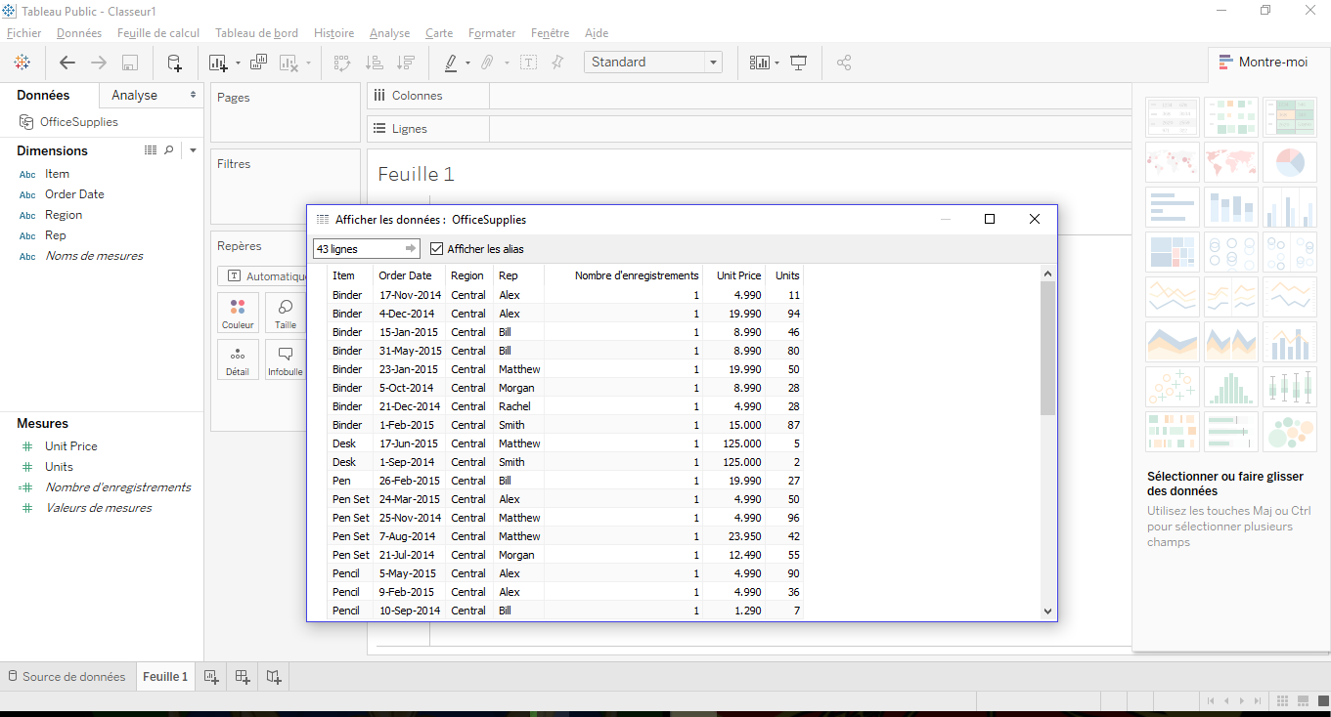Open the Taille mark property
The height and width of the screenshot is (717, 1331).
pos(284,313)
